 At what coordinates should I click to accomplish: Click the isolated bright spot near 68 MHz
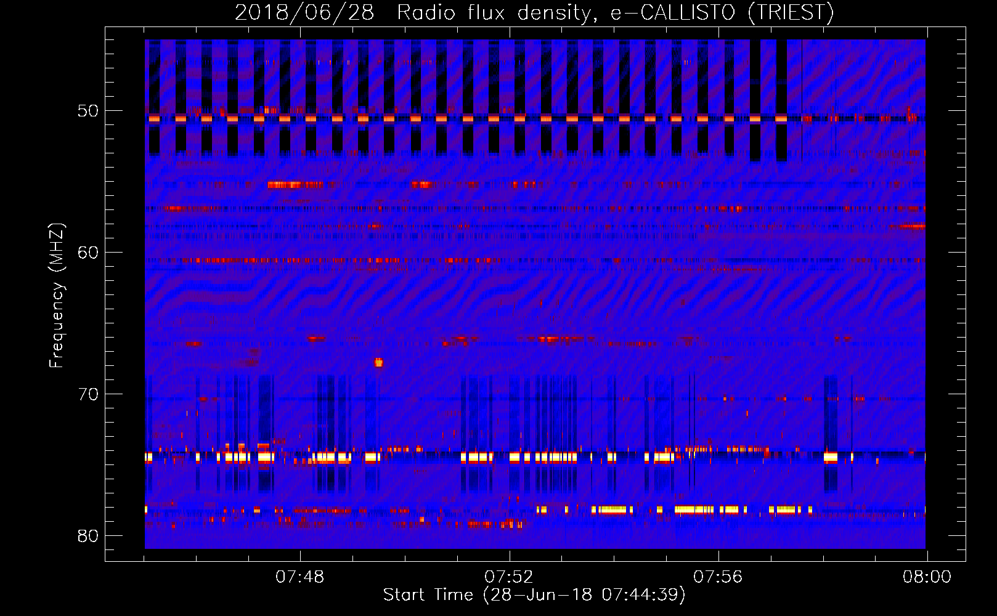tap(378, 363)
